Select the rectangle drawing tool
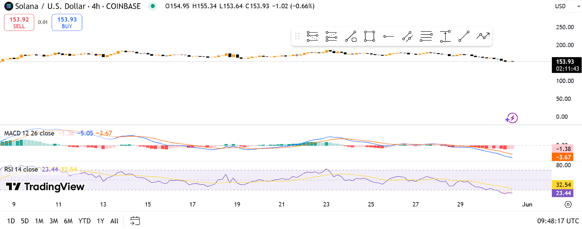Screen dimensions: 582x229 370,36
